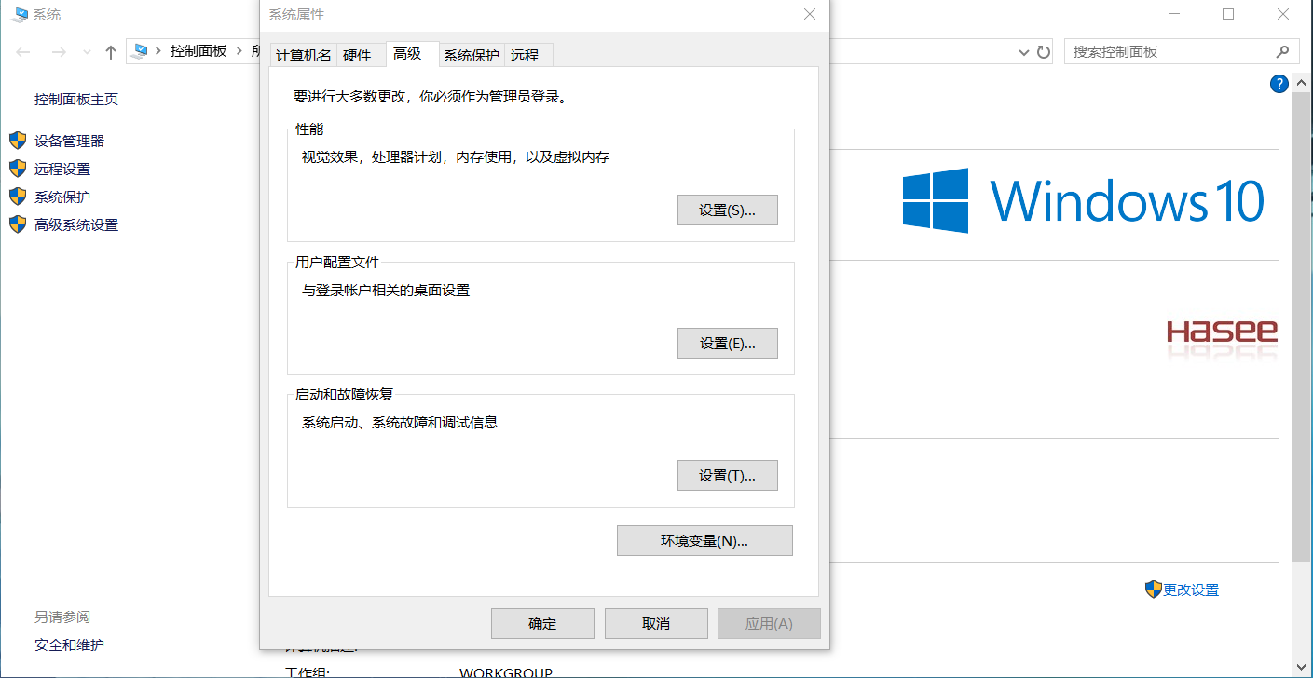The height and width of the screenshot is (678, 1313).
Task: Click 控制面板 in address breadcrumb
Action: [x=198, y=51]
